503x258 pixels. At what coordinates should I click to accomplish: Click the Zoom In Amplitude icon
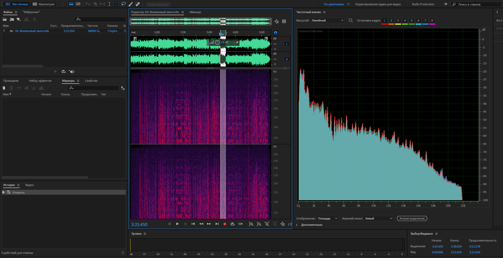(251, 224)
